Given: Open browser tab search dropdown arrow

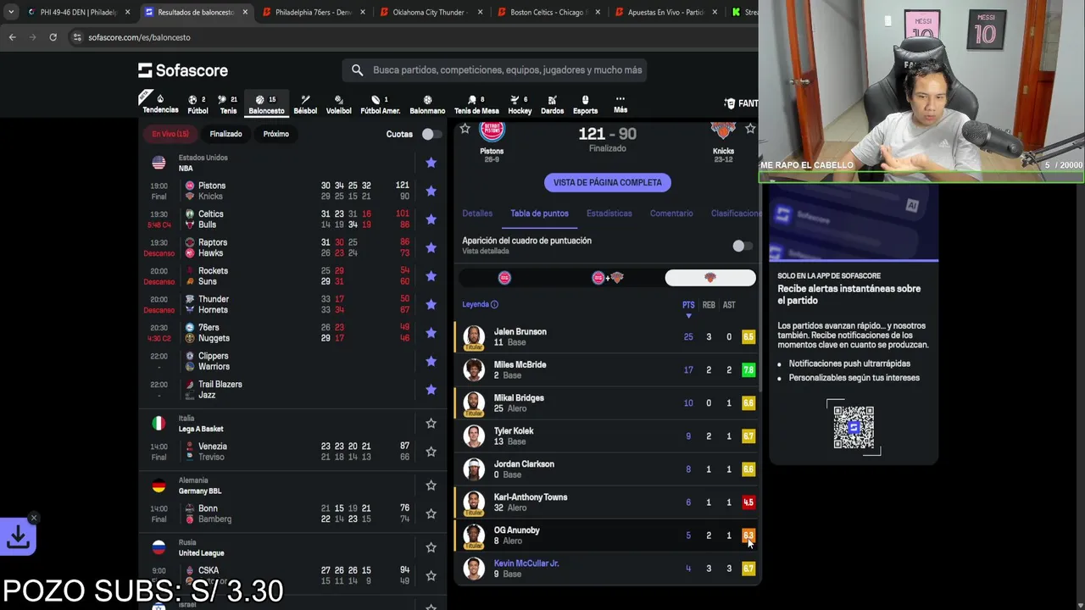Looking at the screenshot, I should click(11, 12).
